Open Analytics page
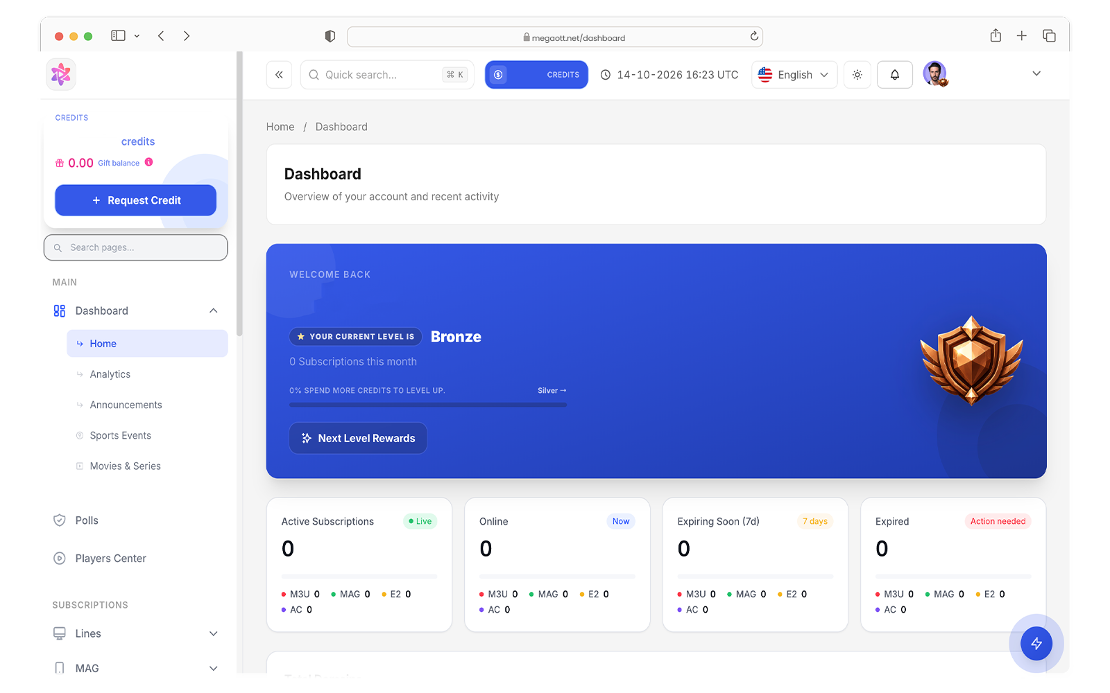Viewport: 1110px width, 693px height. pyautogui.click(x=110, y=374)
